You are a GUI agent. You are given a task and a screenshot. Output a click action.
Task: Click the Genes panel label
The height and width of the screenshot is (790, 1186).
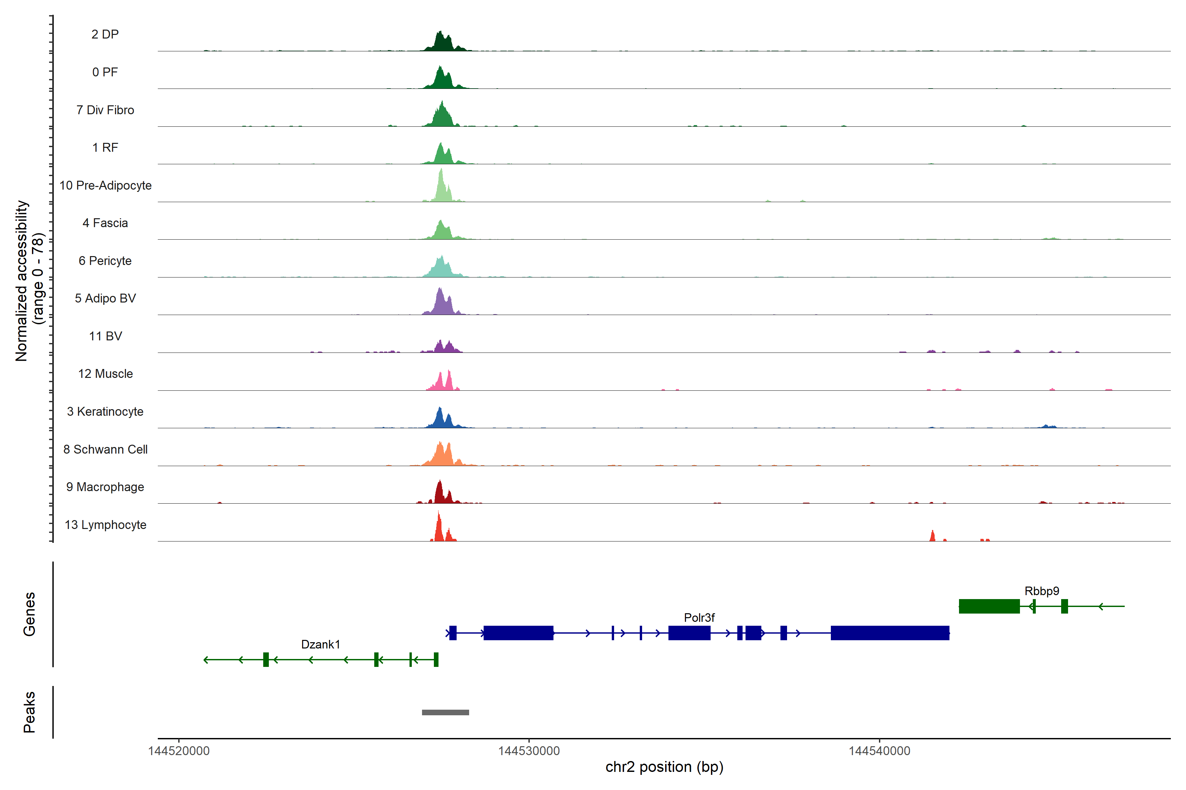pos(29,614)
